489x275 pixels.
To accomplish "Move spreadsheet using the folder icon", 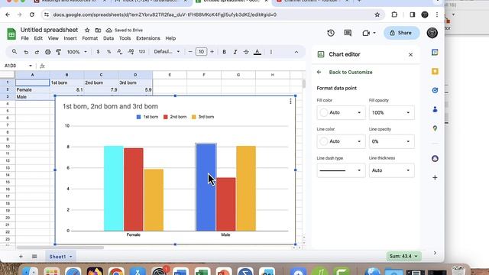I will [x=98, y=31].
